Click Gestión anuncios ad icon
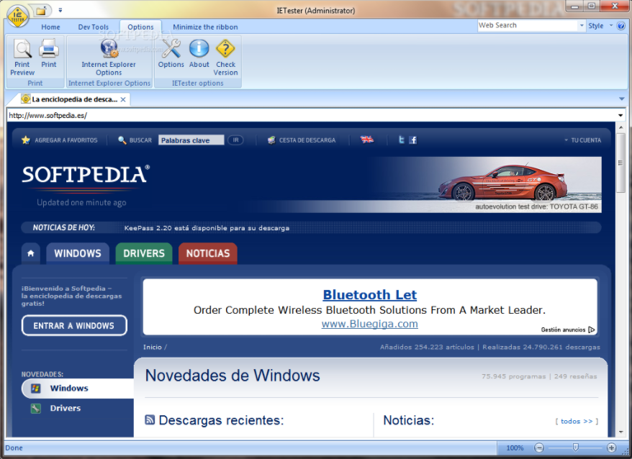Image resolution: width=632 pixels, height=459 pixels. tap(591, 330)
